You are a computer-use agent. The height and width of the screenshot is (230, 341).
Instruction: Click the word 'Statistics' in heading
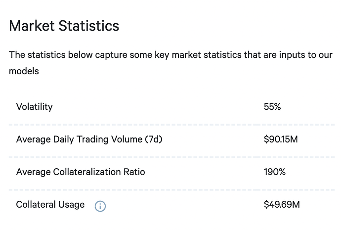[x=89, y=26]
